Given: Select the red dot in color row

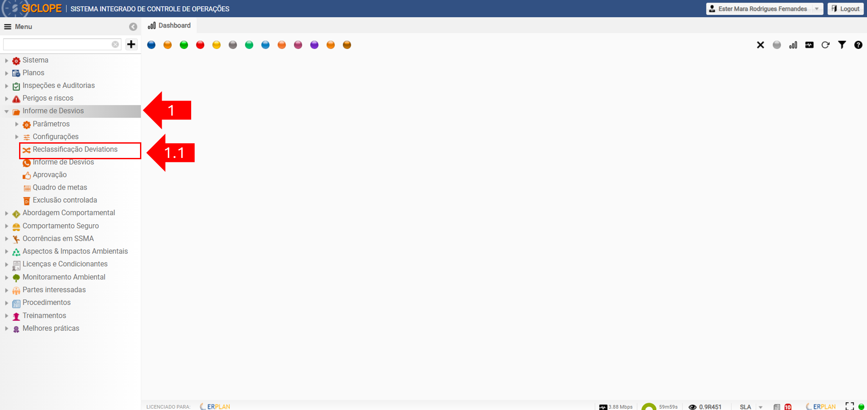Looking at the screenshot, I should tap(200, 45).
